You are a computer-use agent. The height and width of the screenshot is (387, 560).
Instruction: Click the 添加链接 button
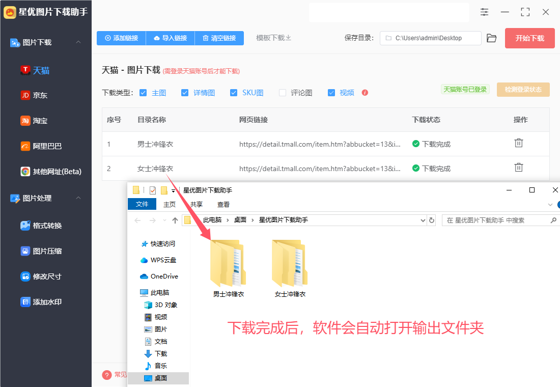point(122,38)
